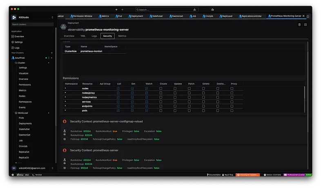Uncheck the List permission for pods

click(x=118, y=111)
